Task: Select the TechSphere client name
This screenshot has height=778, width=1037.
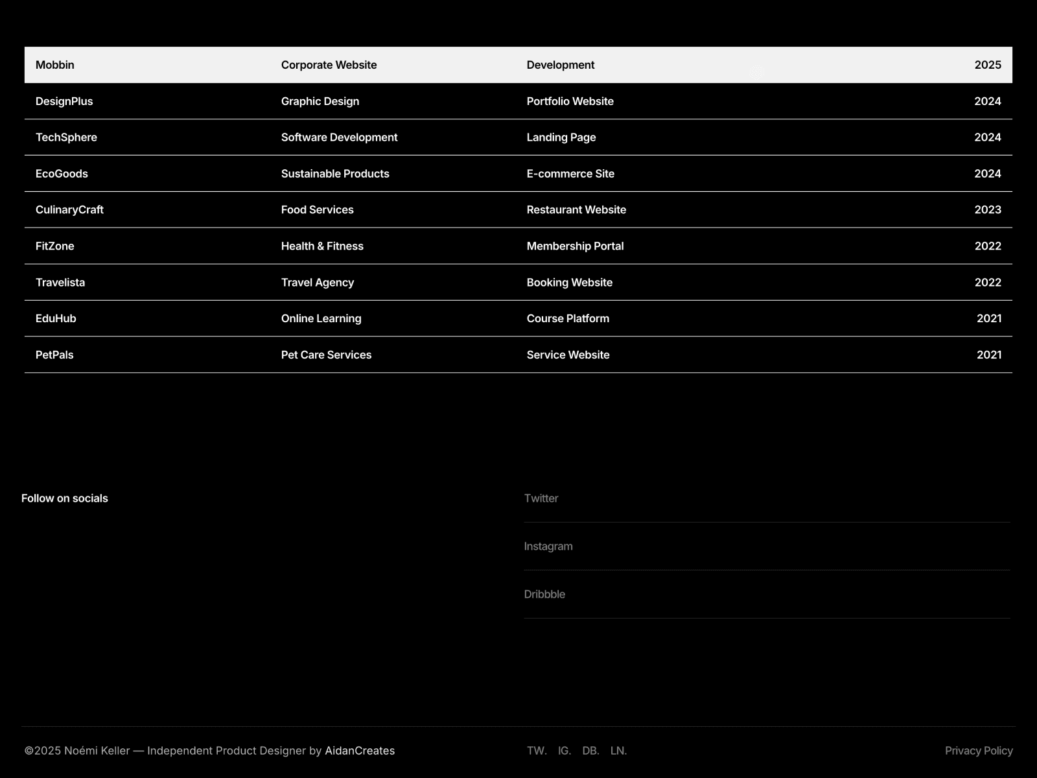Action: [x=66, y=137]
